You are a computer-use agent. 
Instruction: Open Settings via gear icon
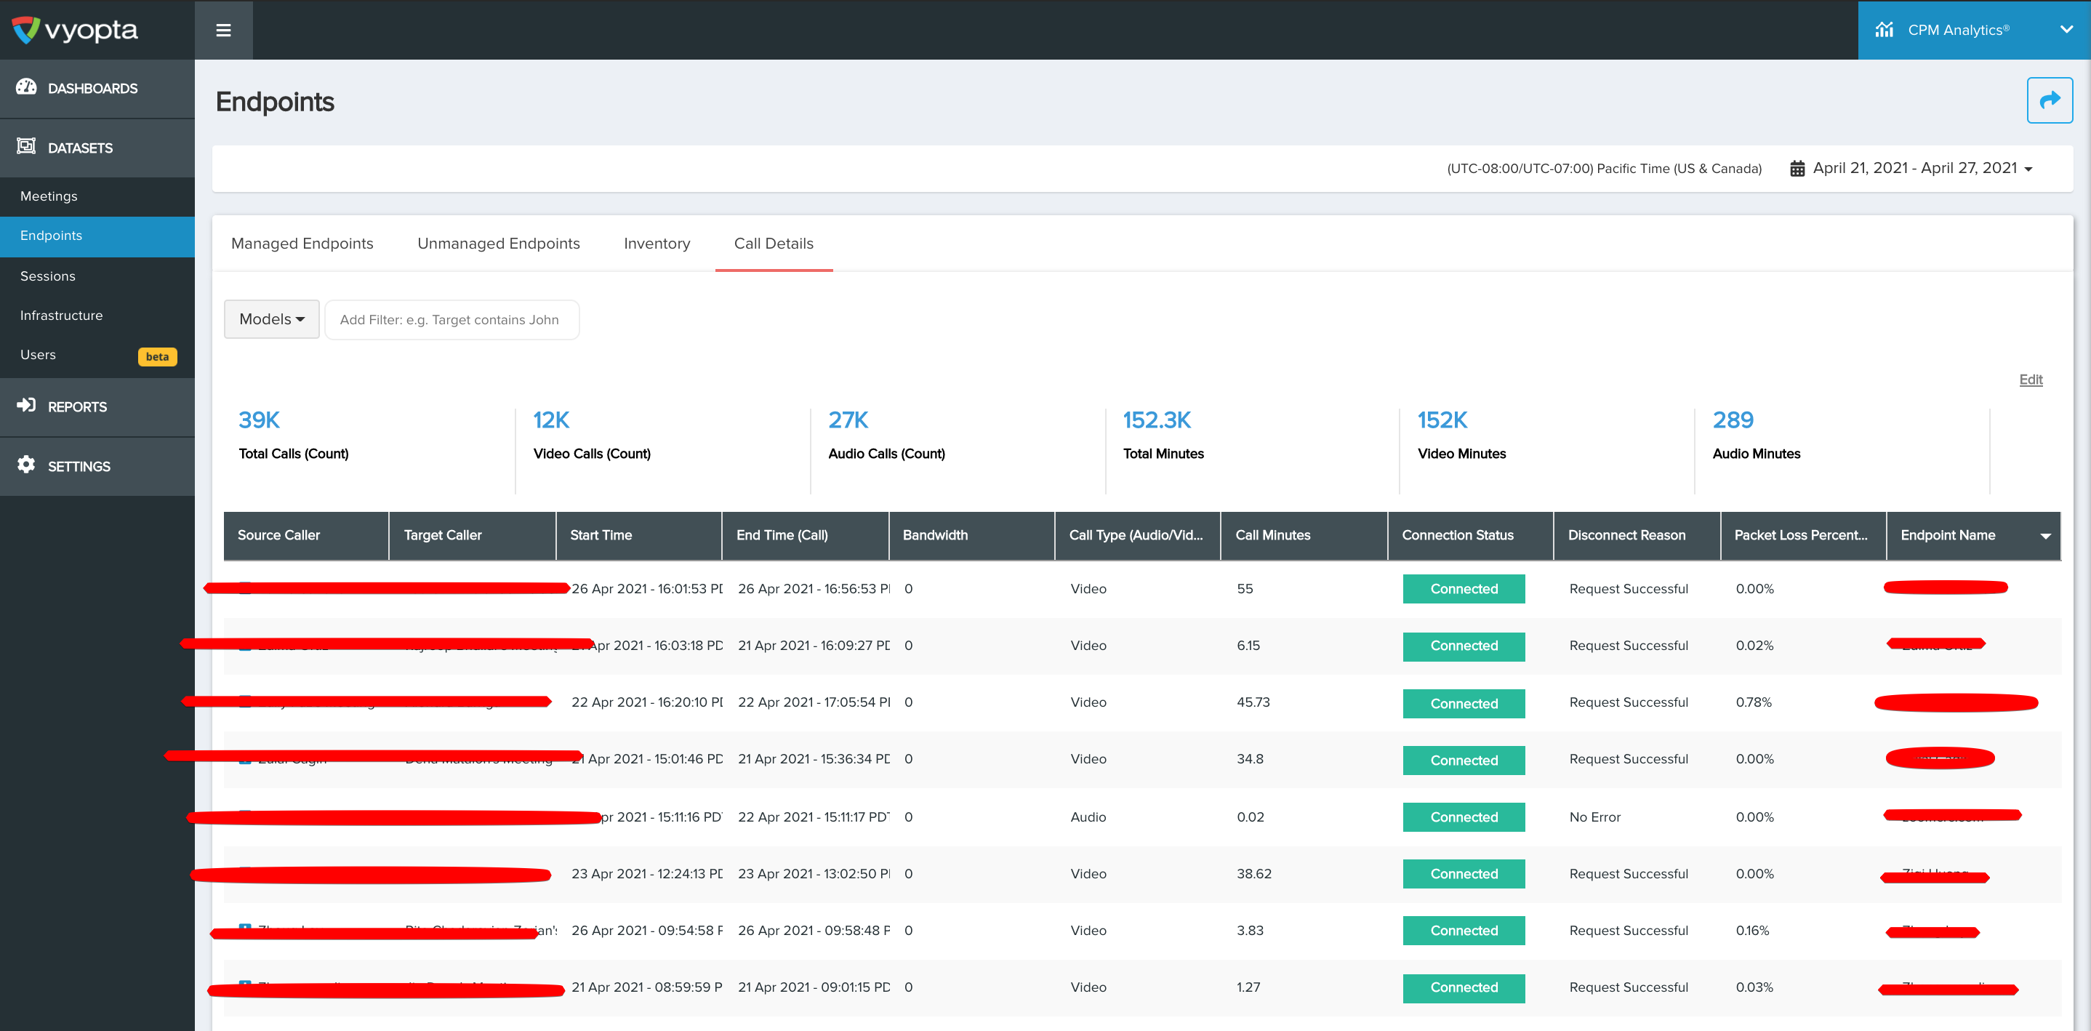(26, 465)
